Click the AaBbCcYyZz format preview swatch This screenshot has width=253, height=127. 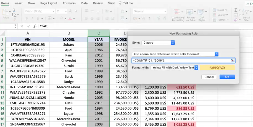(x=217, y=68)
